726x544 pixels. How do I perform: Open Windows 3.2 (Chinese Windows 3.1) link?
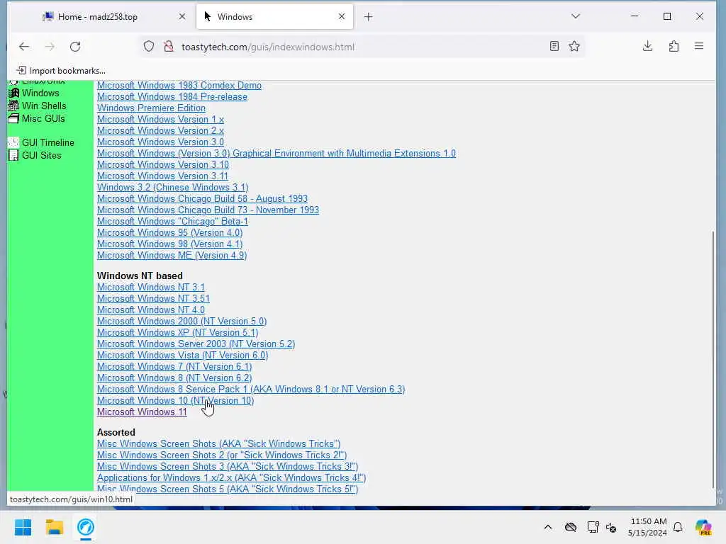172,187
